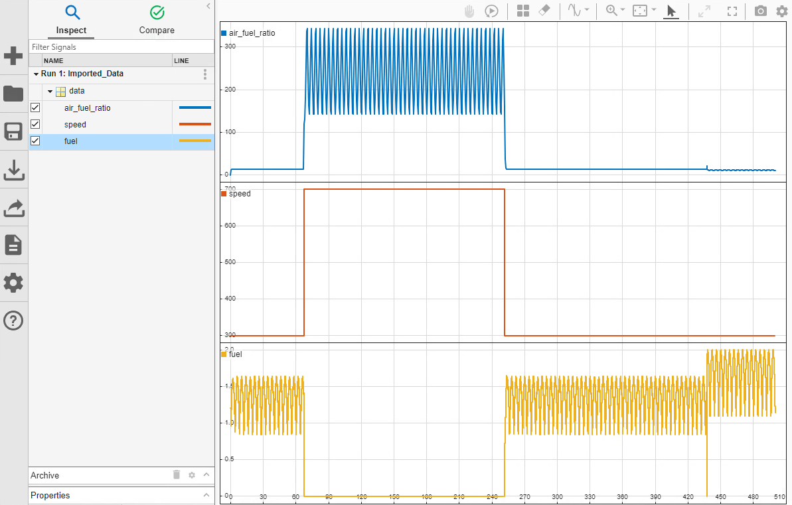Collapse the Run 1: Imported_Data node
Screen dimensions: 792x505
pyautogui.click(x=37, y=74)
